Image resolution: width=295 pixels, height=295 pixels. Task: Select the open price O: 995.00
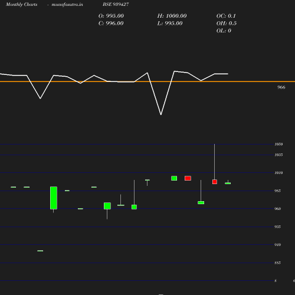point(111,16)
